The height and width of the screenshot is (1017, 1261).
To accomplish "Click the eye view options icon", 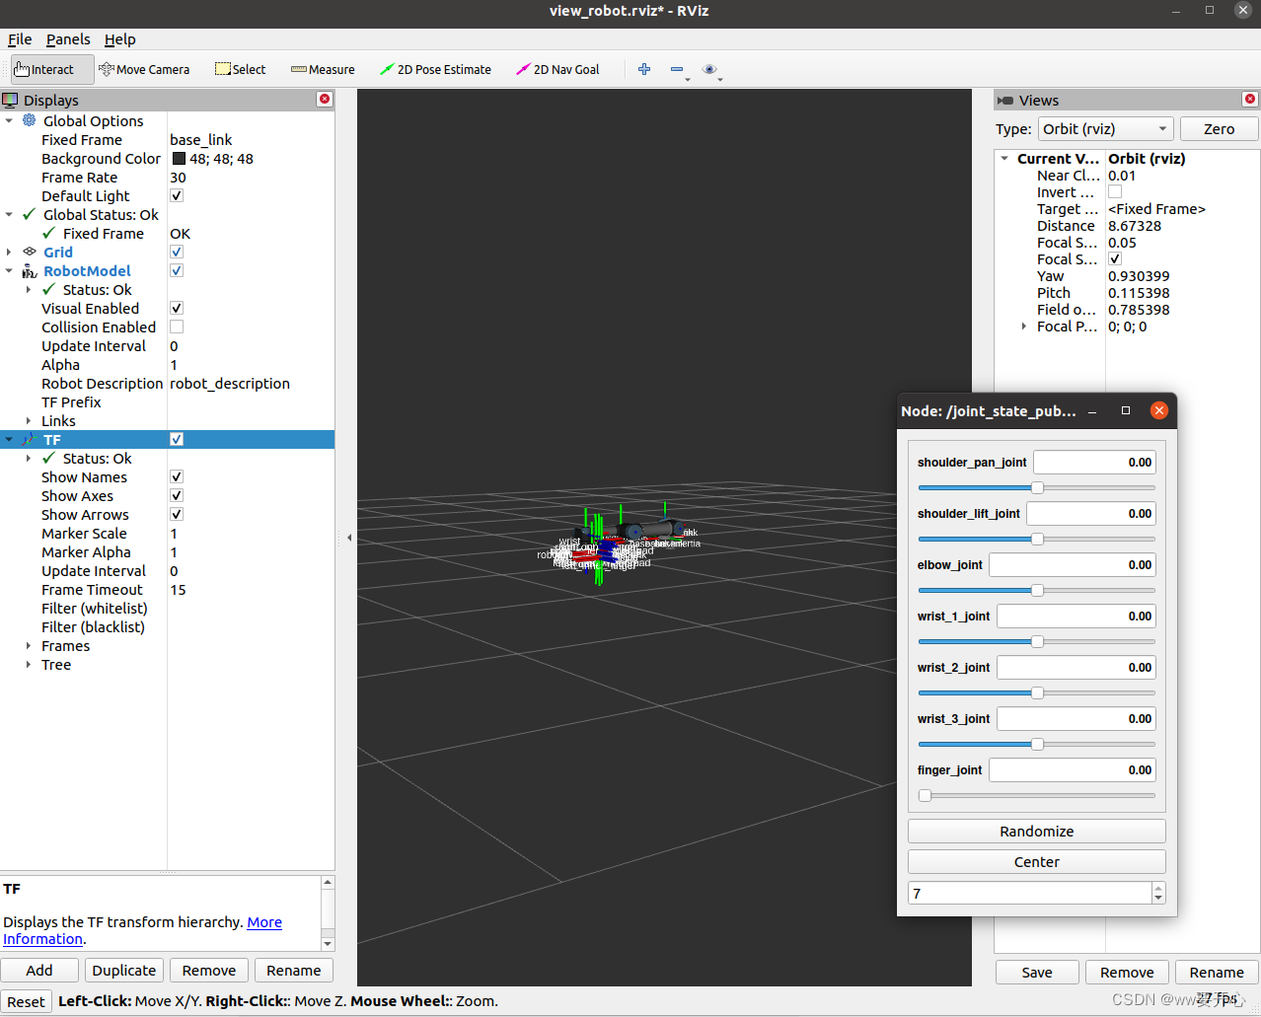I will coord(709,69).
